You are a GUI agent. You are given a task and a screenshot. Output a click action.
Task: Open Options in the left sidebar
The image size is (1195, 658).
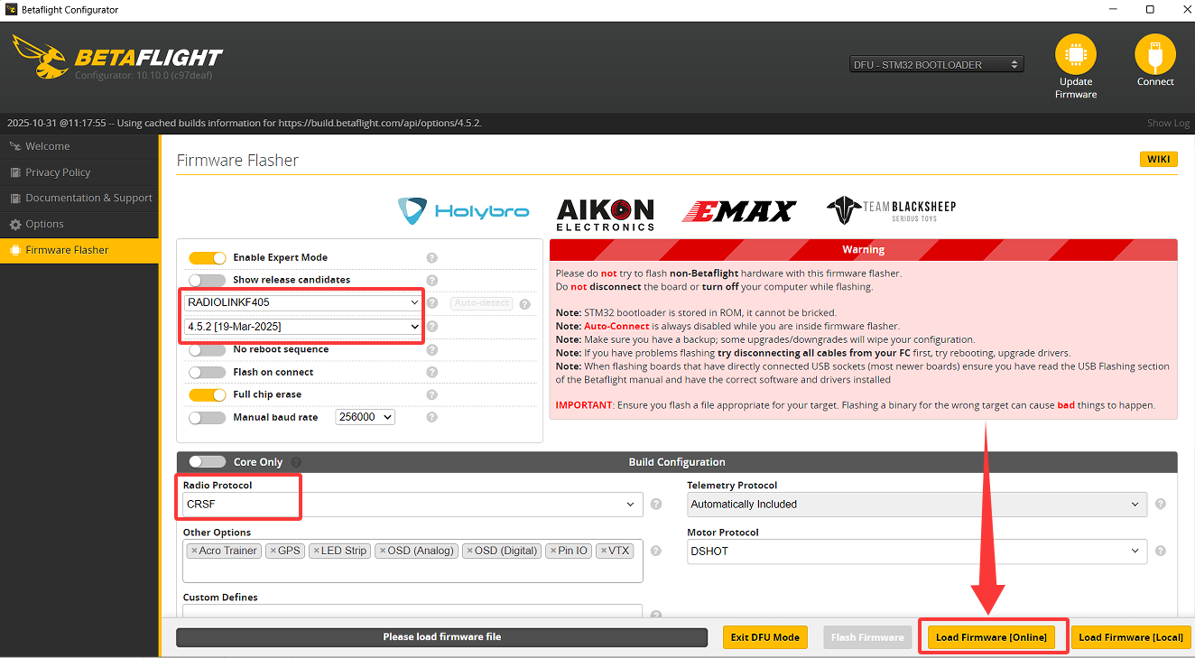[44, 224]
